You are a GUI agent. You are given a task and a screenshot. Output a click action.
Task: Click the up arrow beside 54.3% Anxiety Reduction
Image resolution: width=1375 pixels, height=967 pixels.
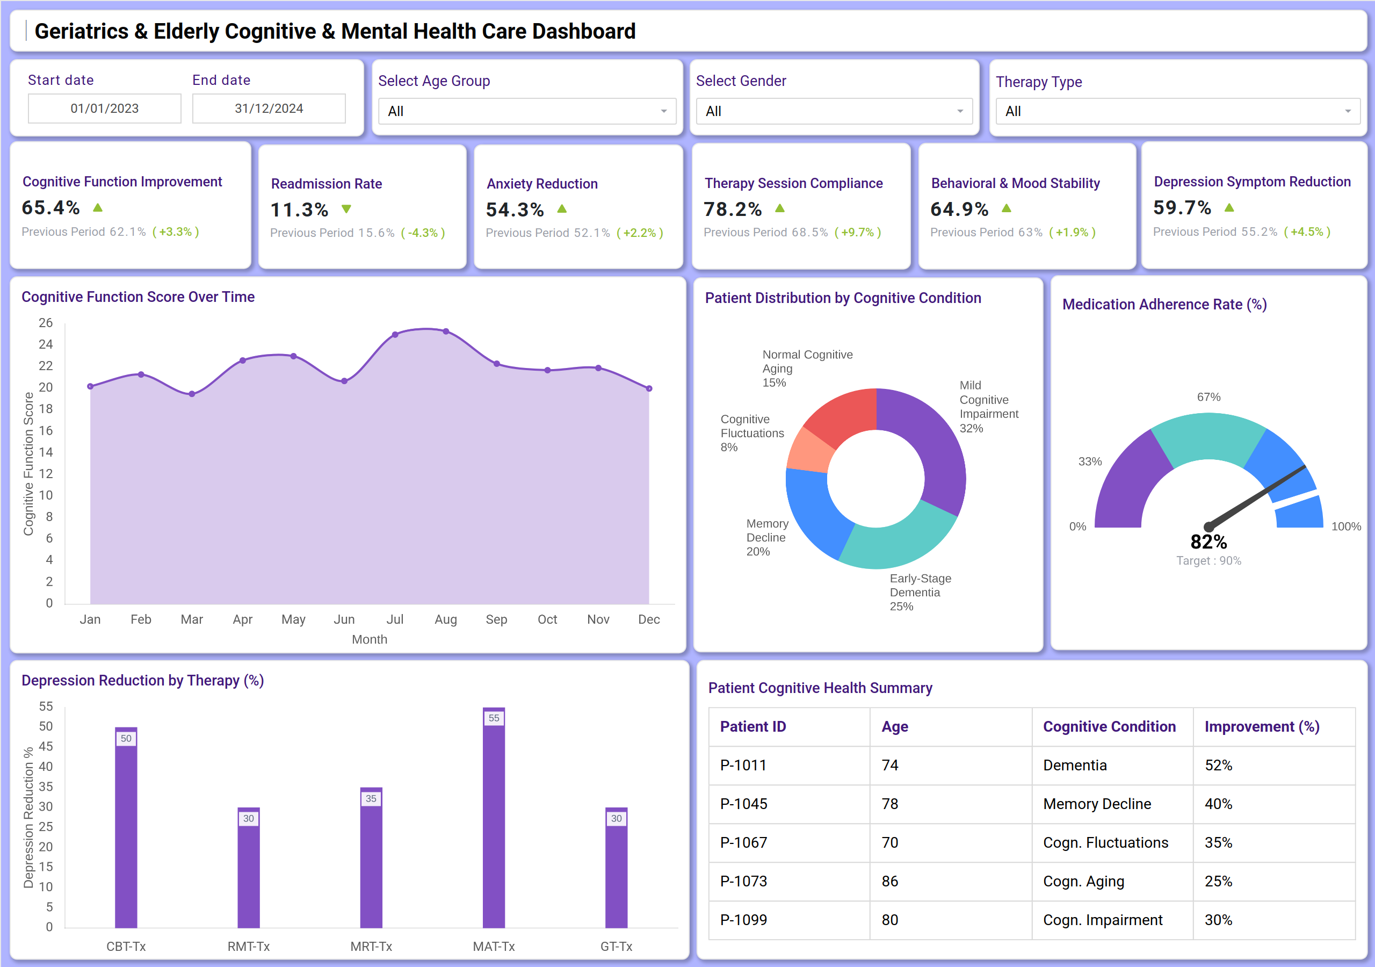coord(562,208)
